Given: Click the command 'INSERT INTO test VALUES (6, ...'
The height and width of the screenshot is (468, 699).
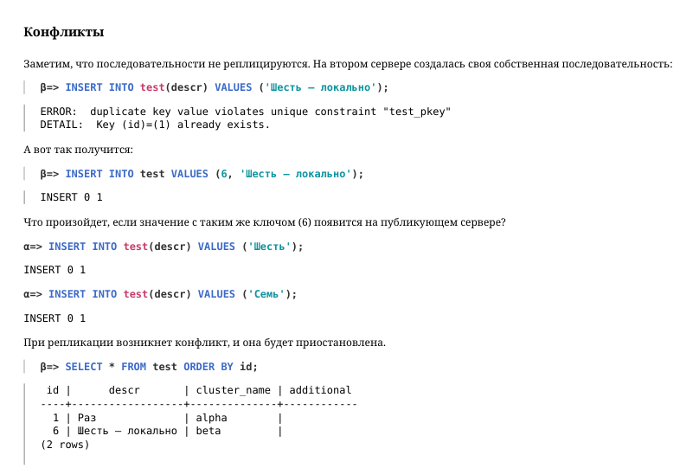Looking at the screenshot, I should click(202, 174).
